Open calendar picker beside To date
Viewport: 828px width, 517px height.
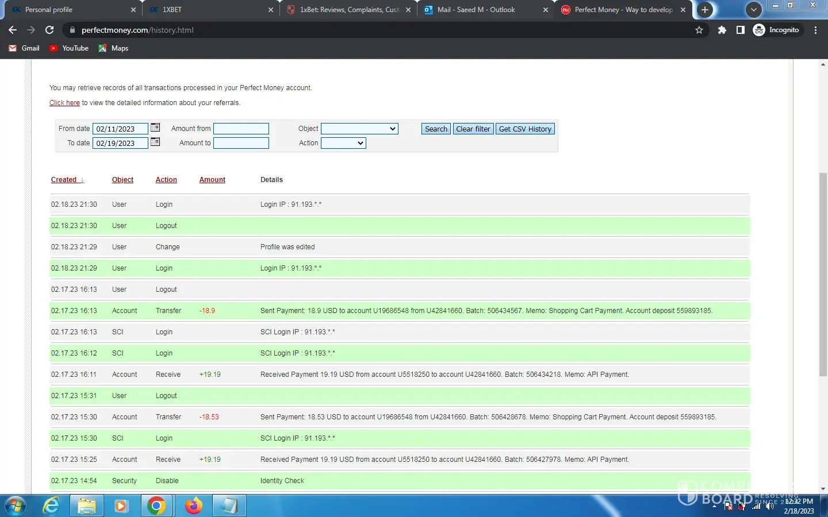pos(155,142)
